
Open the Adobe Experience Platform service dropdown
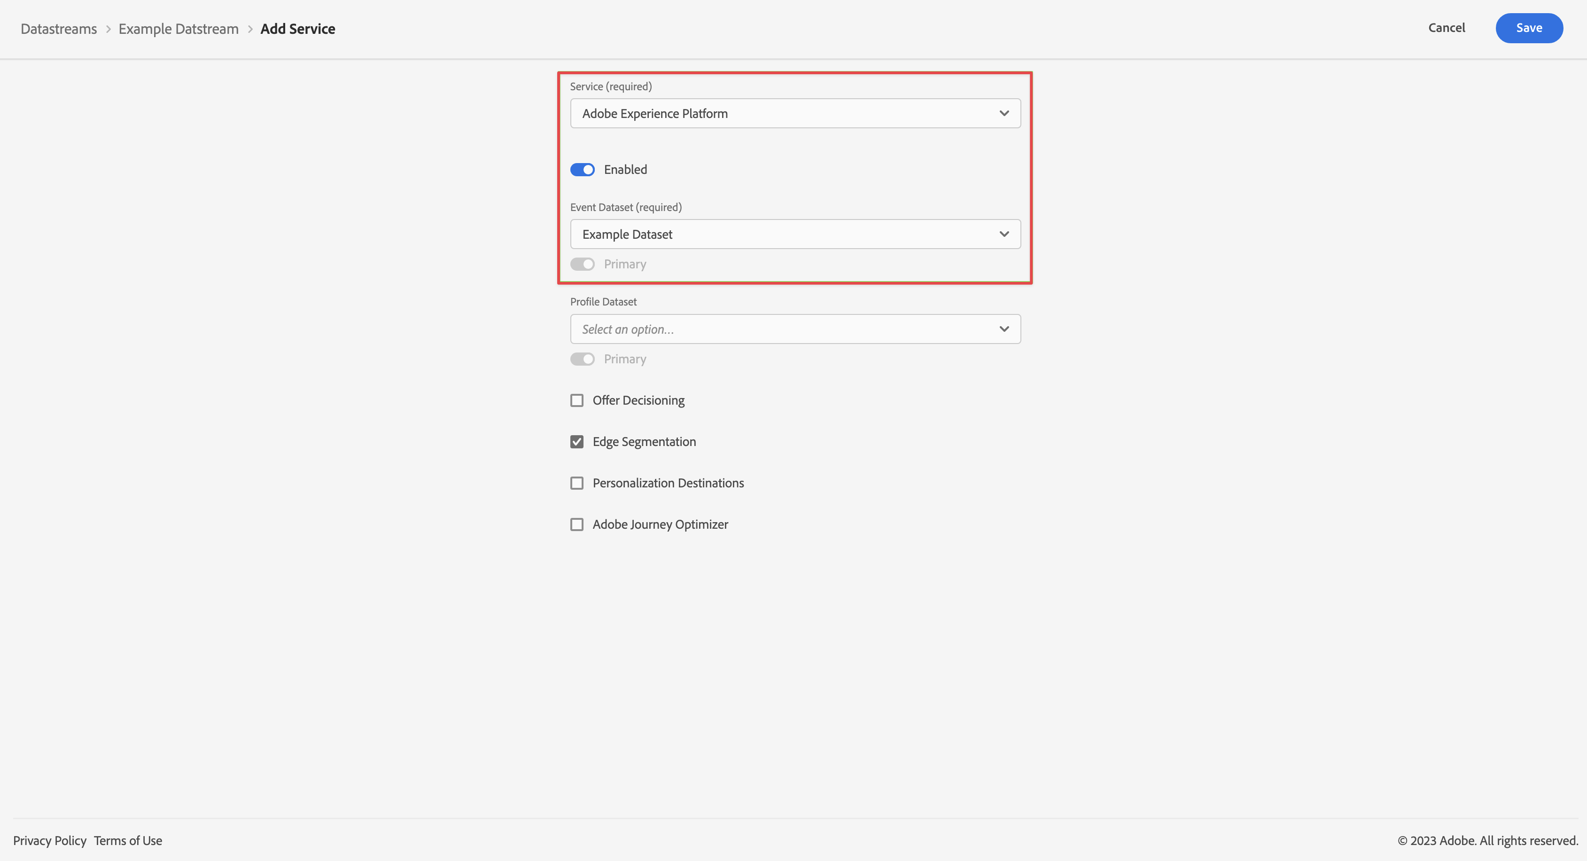[x=795, y=113]
